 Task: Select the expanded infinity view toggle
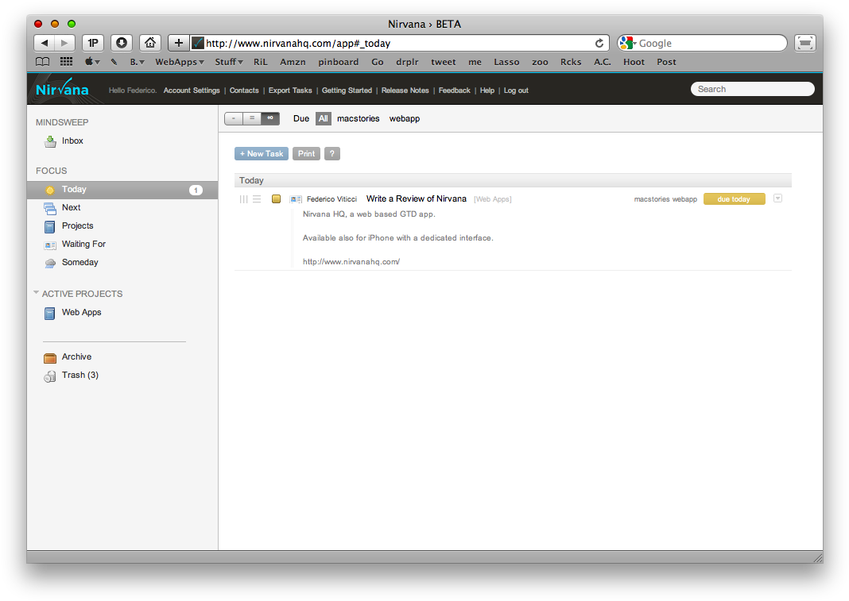(x=270, y=118)
